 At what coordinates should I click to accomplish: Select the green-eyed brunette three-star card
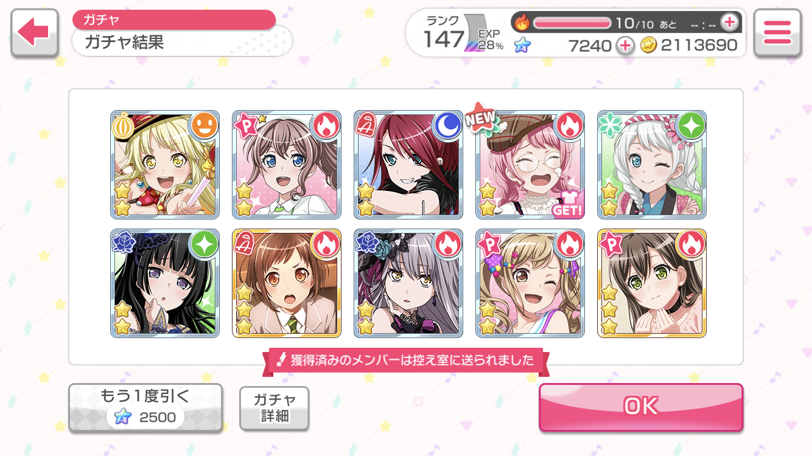point(652,283)
